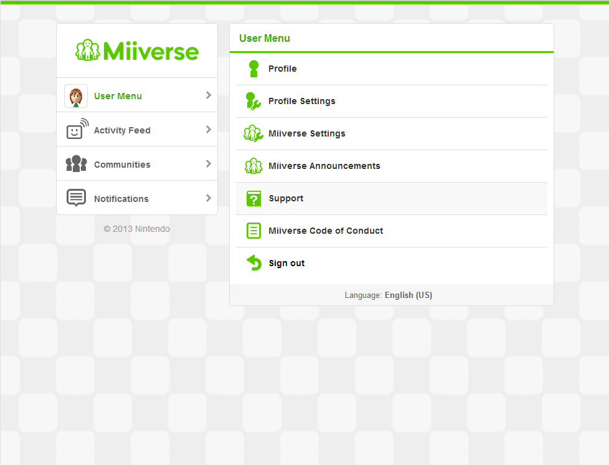The image size is (609, 465).
Task: Expand the User Menu chevron
Action: tap(209, 95)
